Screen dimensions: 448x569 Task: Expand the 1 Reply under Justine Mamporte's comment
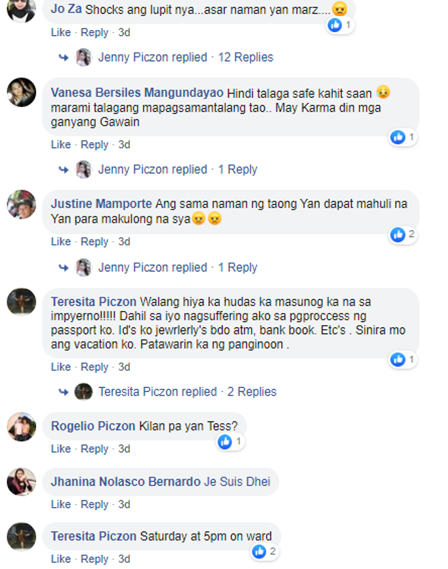(238, 267)
